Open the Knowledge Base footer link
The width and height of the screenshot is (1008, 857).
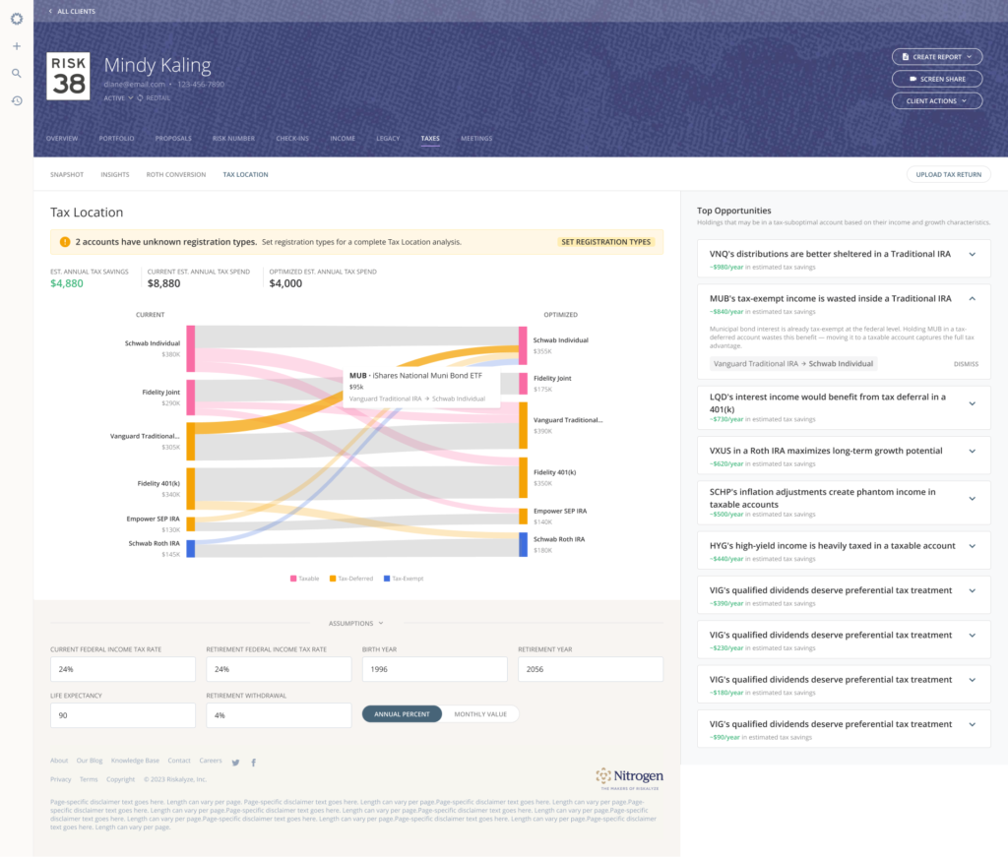[x=135, y=761]
